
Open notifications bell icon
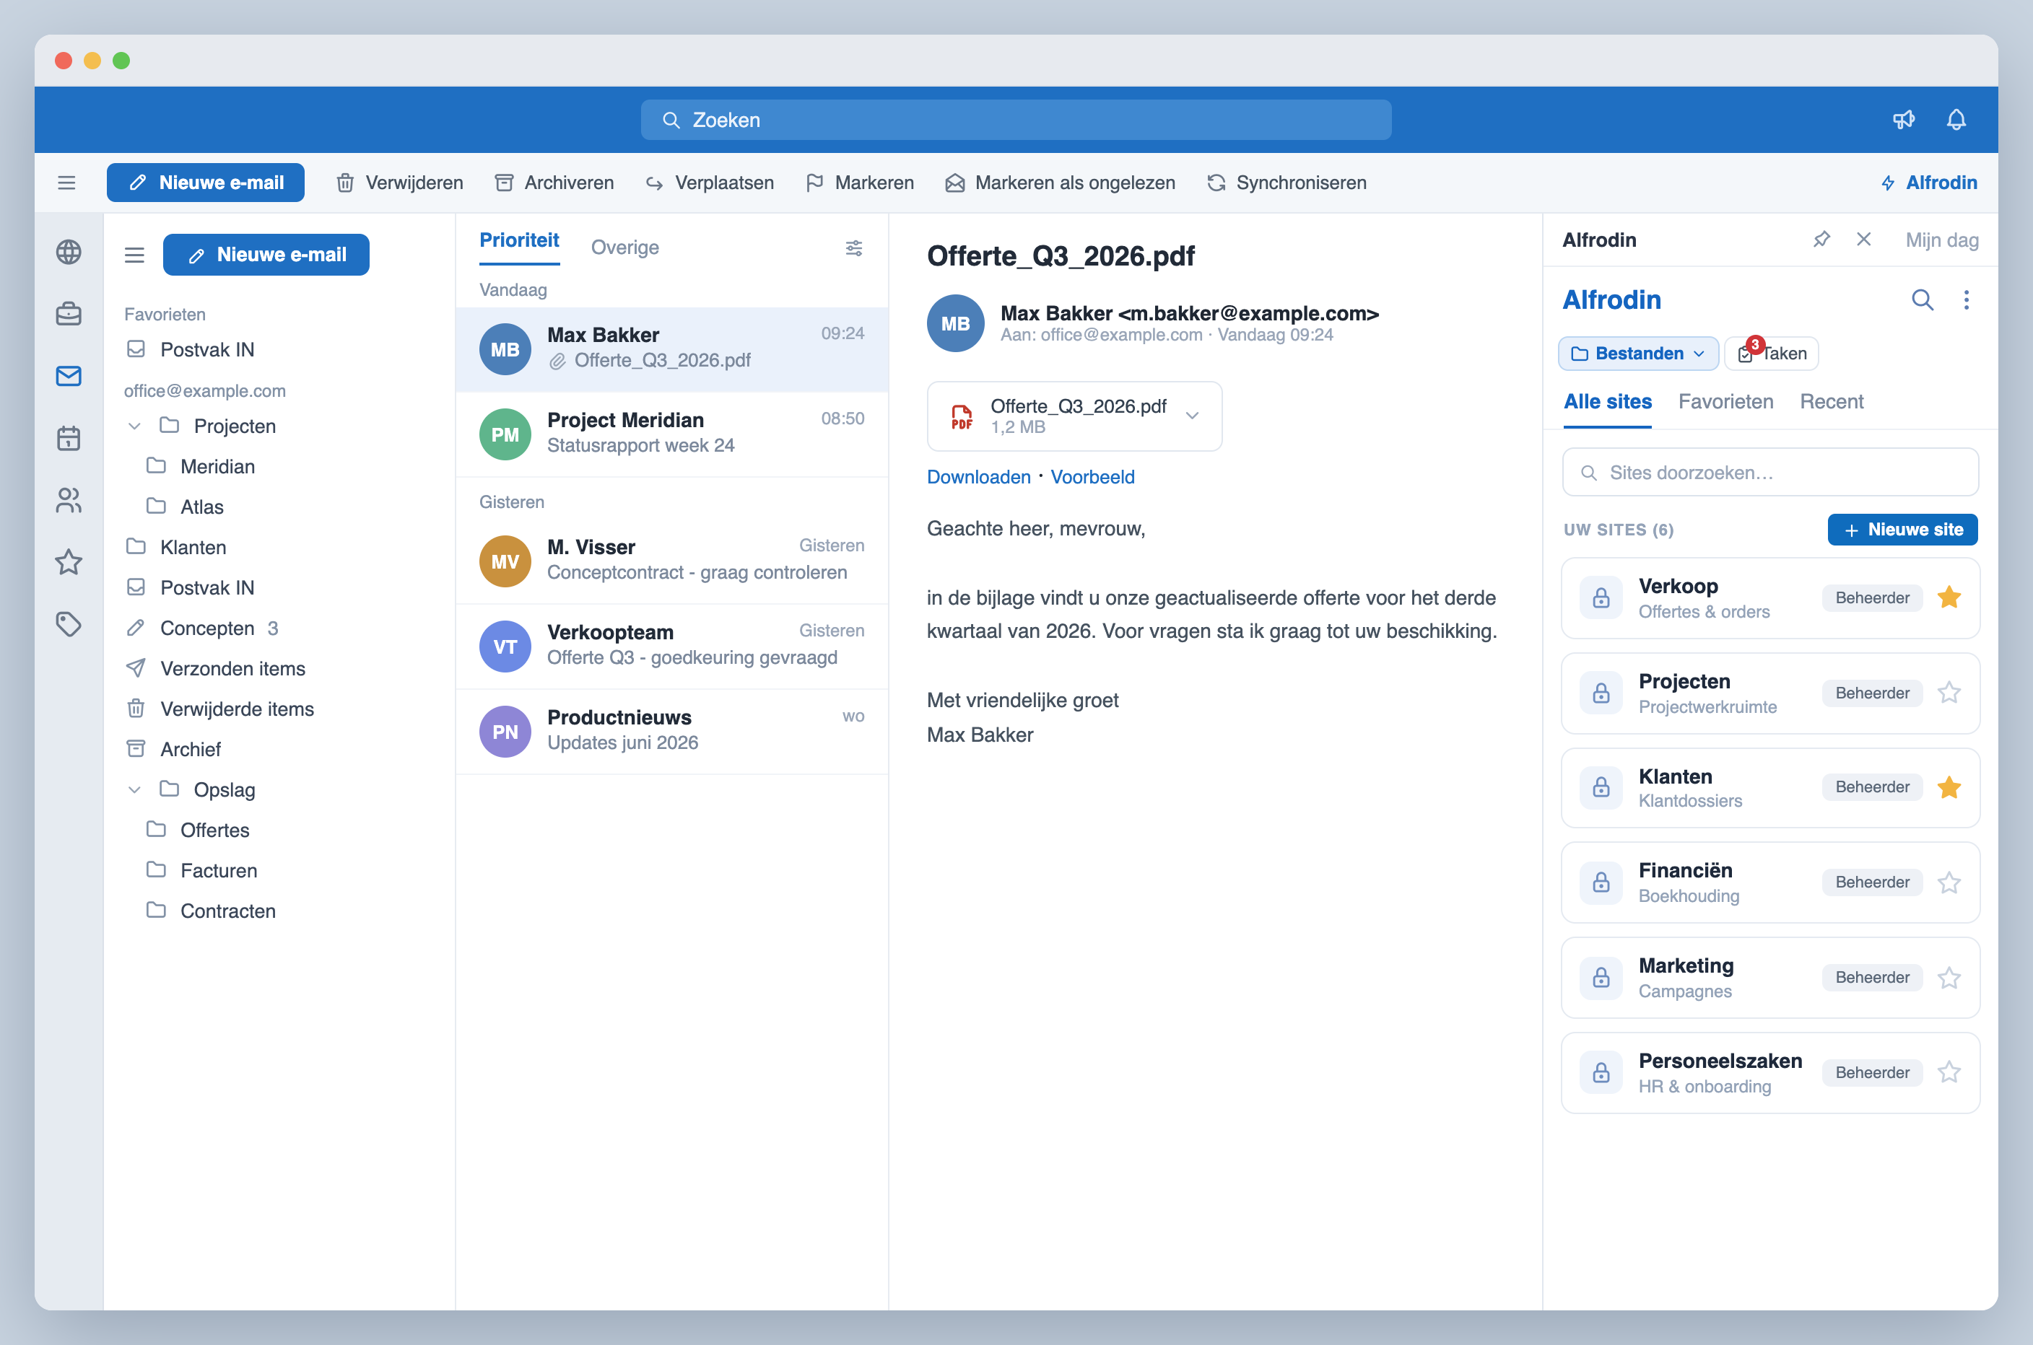1956,119
